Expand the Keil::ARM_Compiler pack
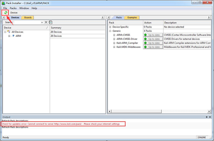This screenshot has height=141, width=214. pyautogui.click(x=114, y=43)
